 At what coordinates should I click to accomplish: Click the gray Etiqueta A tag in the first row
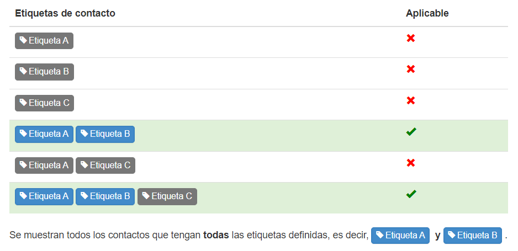point(44,41)
